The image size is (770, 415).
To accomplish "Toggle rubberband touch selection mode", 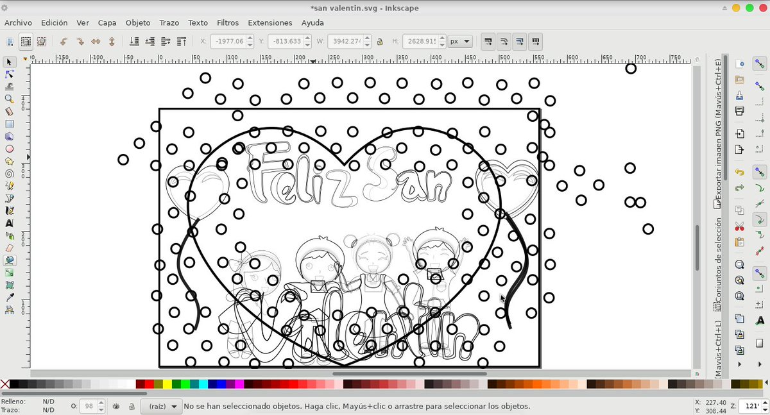I will 42,41.
